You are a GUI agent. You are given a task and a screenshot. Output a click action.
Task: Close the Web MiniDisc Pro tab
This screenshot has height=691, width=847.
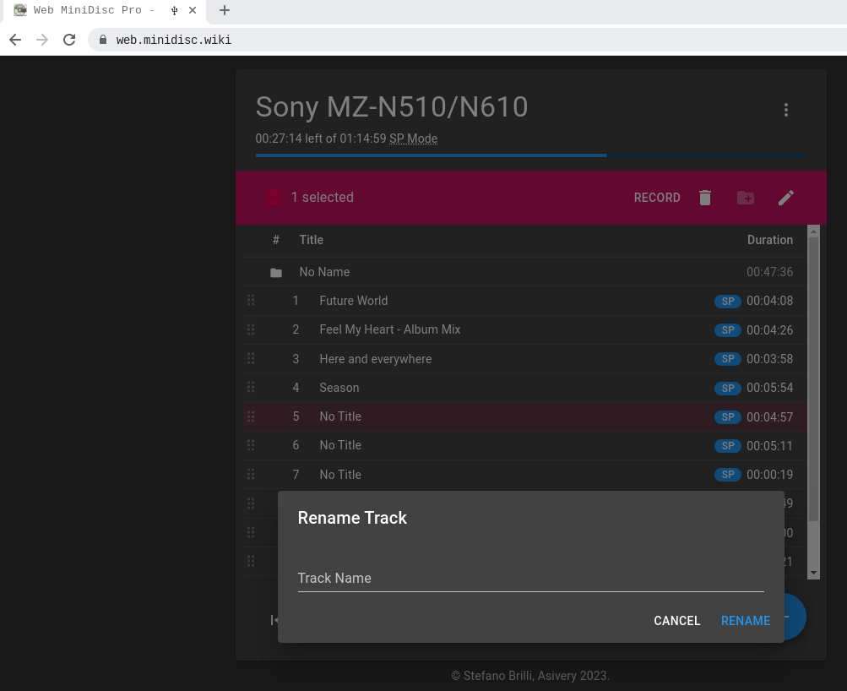(193, 10)
